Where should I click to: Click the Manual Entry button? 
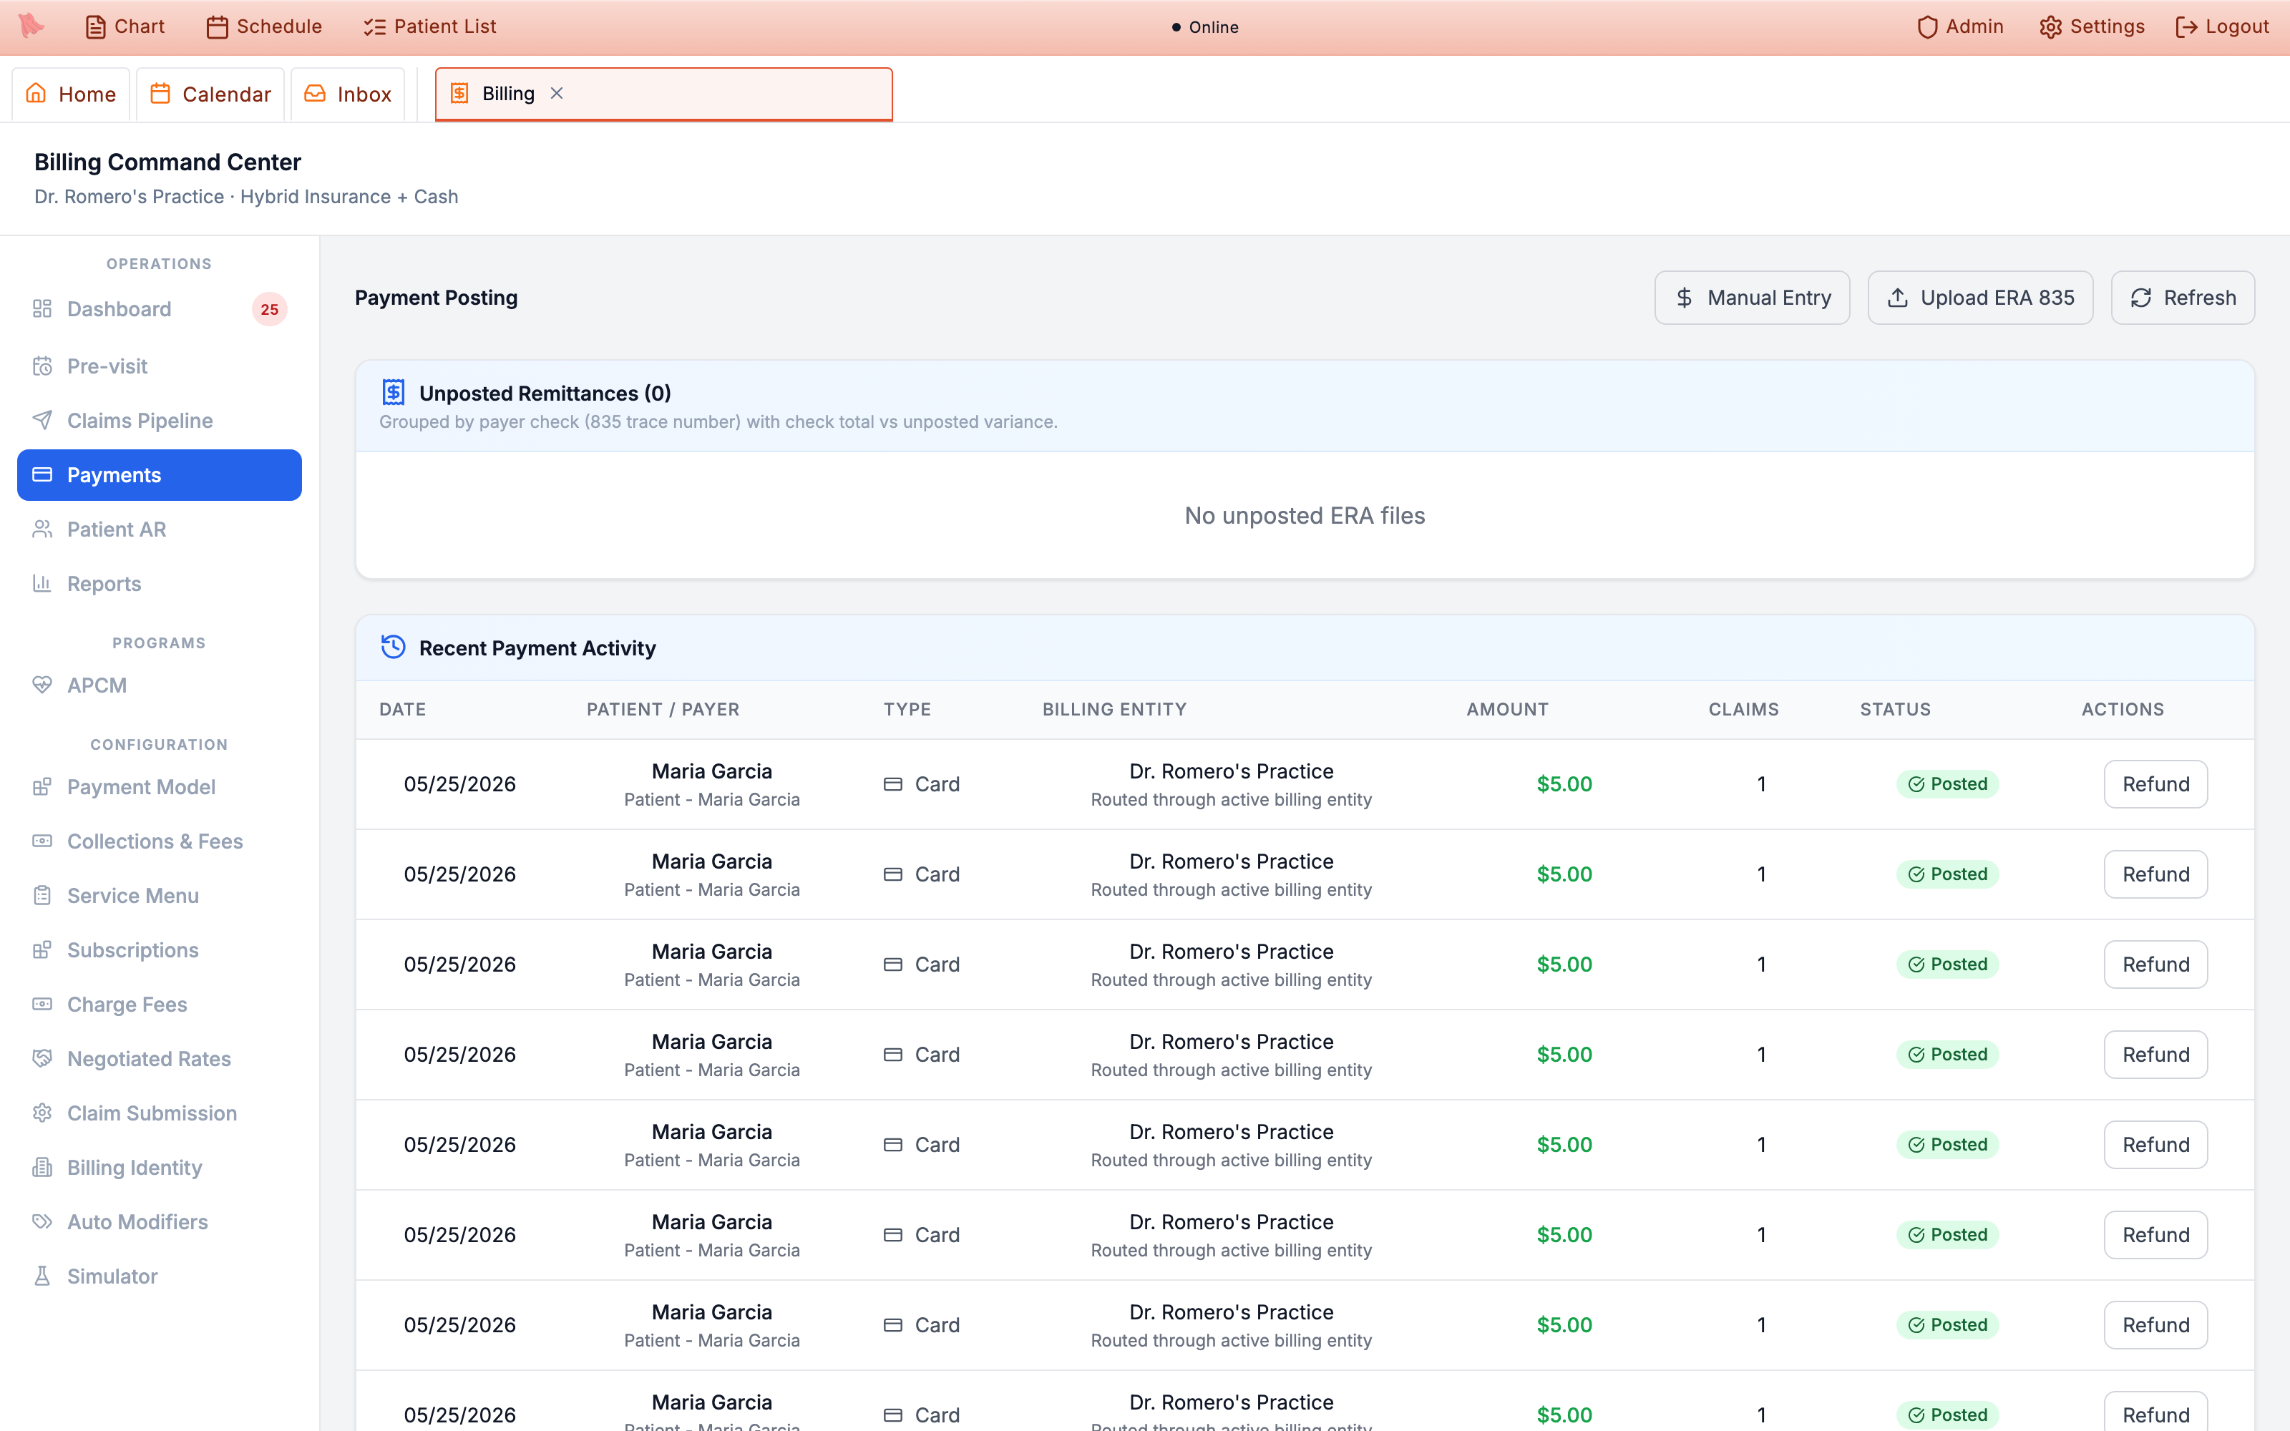(x=1752, y=298)
